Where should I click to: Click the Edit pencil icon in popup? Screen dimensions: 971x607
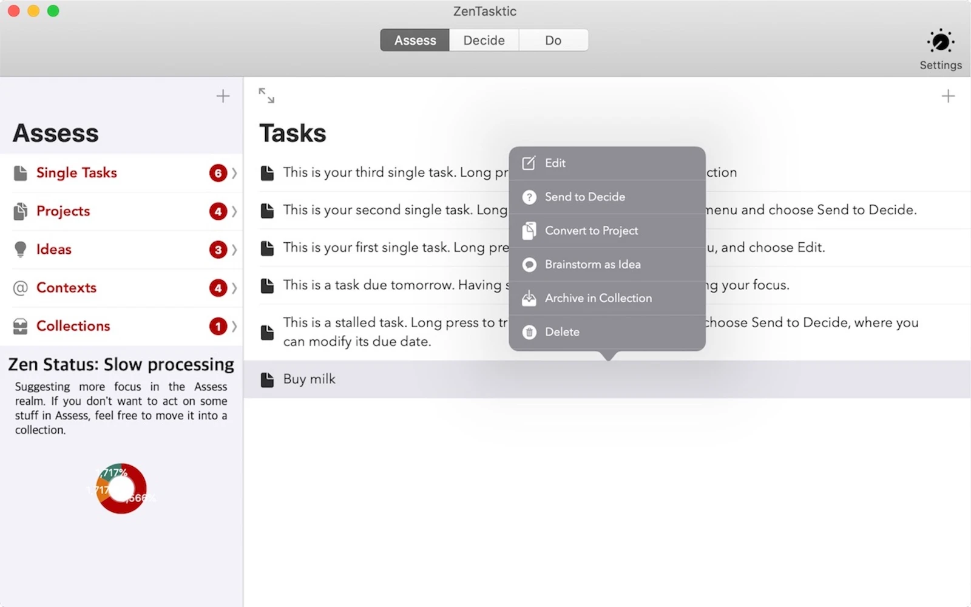529,163
